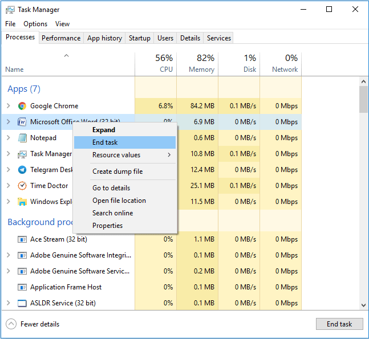The width and height of the screenshot is (369, 339).
Task: Open the Options menu
Action: coord(35,24)
